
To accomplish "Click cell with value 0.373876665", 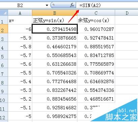I will click(x=55, y=38).
